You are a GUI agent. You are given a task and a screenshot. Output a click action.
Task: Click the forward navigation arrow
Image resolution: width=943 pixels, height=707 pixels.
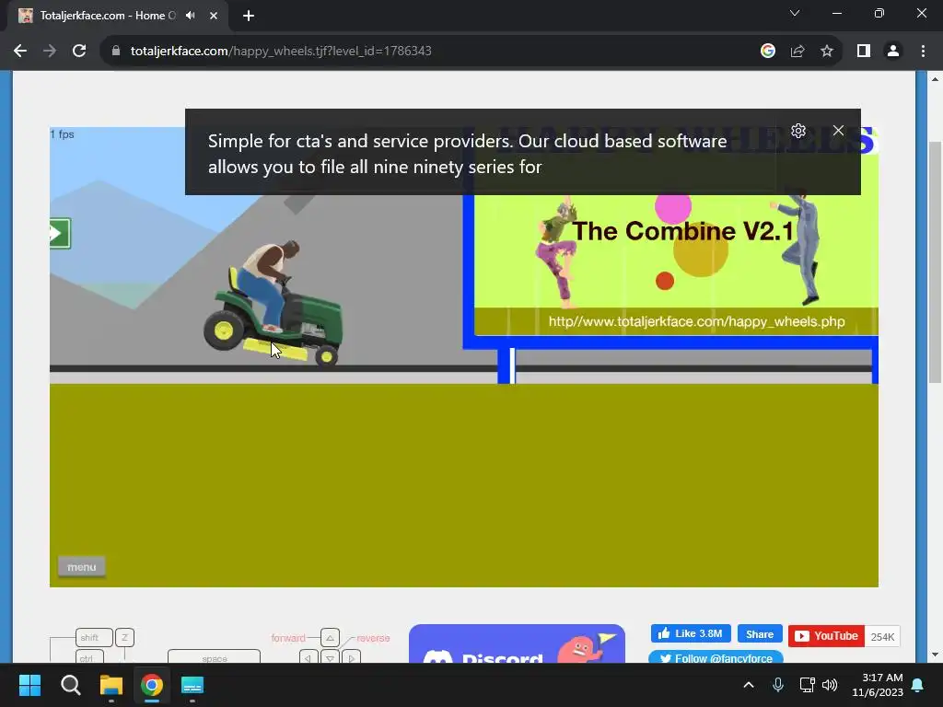50,52
